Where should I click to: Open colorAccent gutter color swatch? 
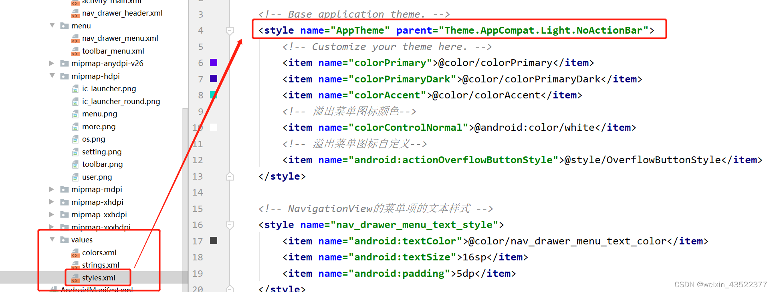214,95
